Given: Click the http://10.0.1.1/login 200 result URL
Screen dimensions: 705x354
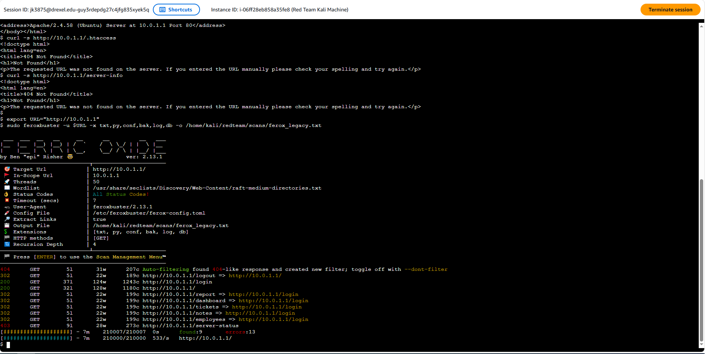Looking at the screenshot, I should click(177, 282).
